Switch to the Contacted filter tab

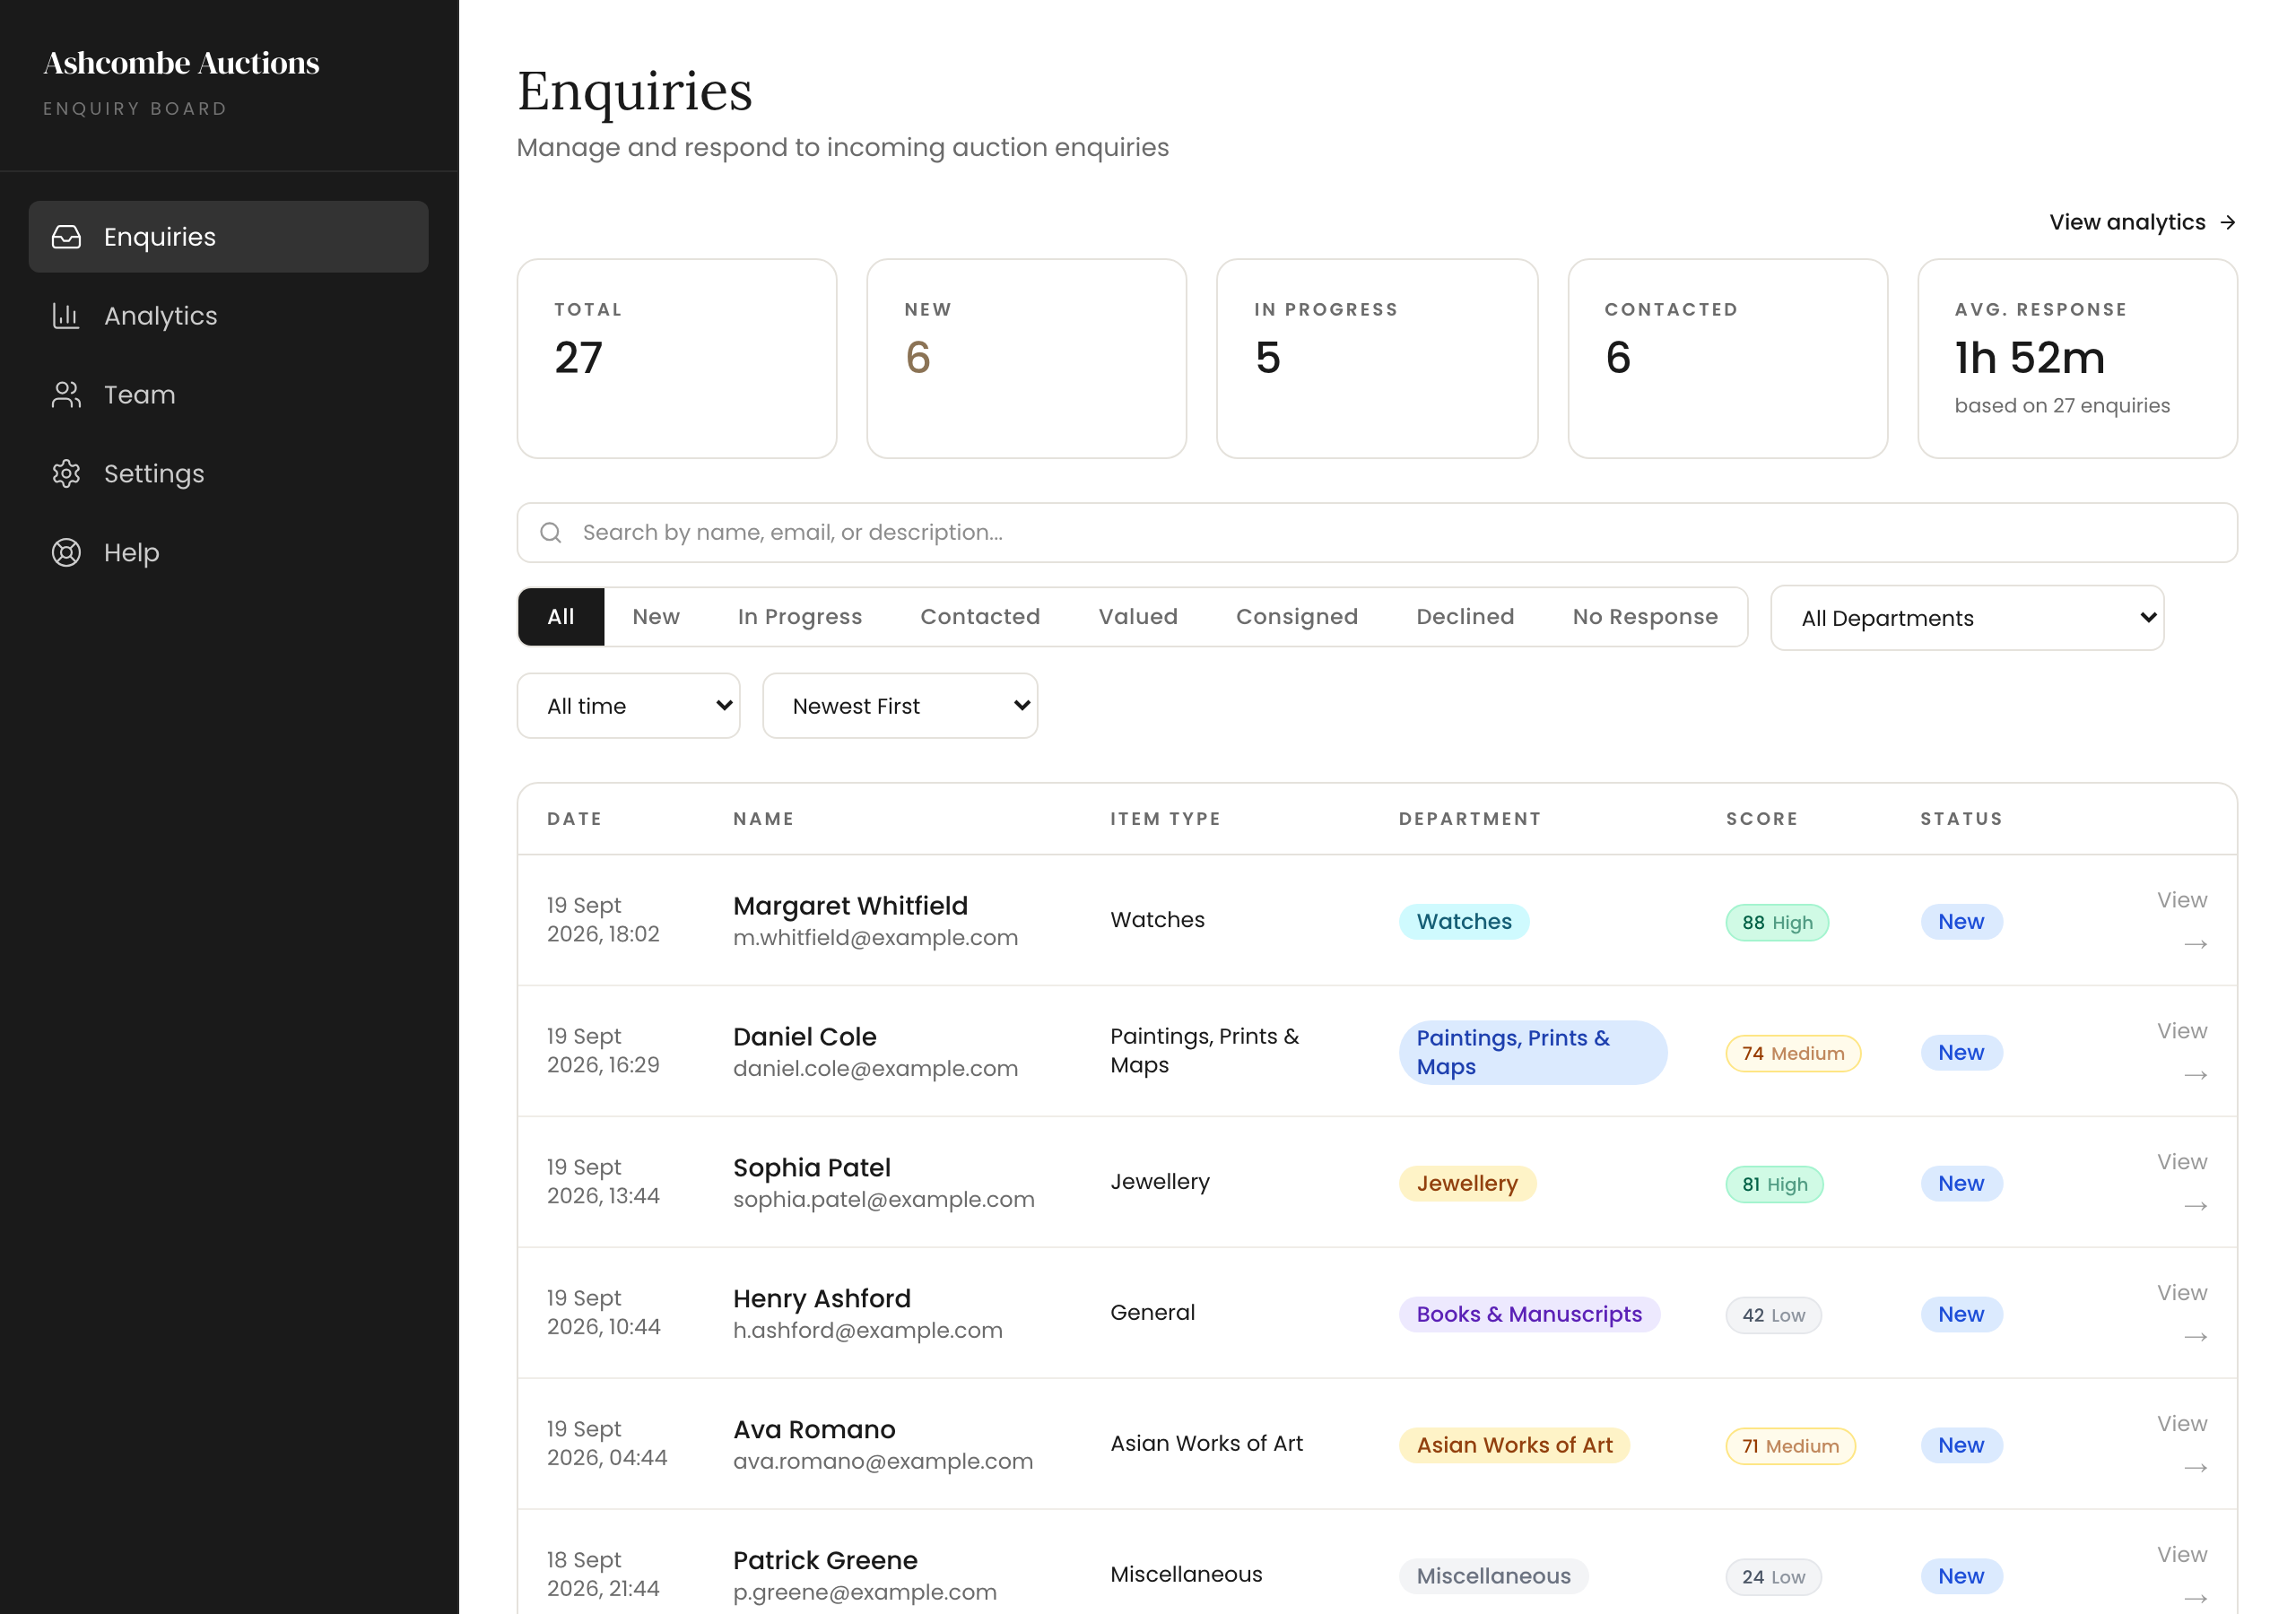(x=980, y=617)
